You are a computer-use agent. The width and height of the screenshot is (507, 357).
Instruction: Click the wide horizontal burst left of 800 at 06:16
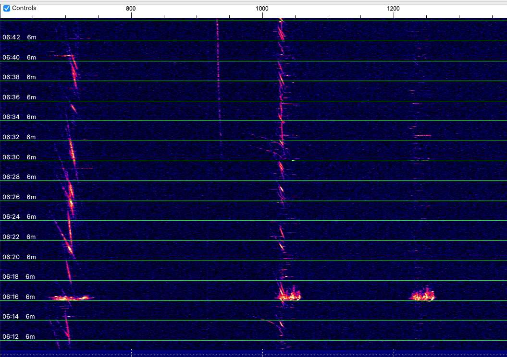[x=71, y=297]
